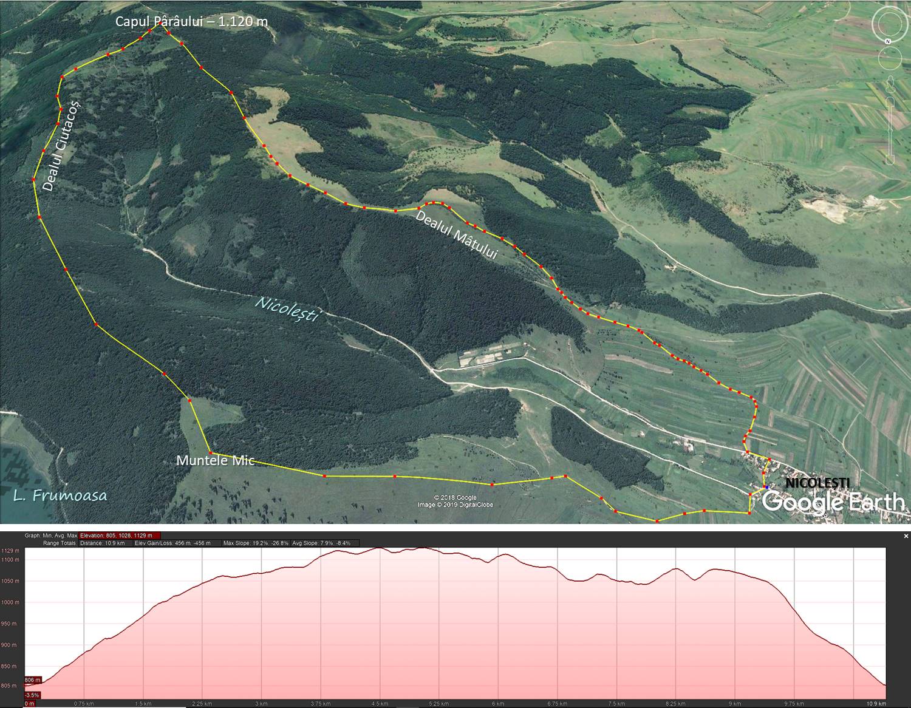The image size is (911, 708).
Task: Click the blue start point marker in Nicolești
Action: pyautogui.click(x=767, y=487)
